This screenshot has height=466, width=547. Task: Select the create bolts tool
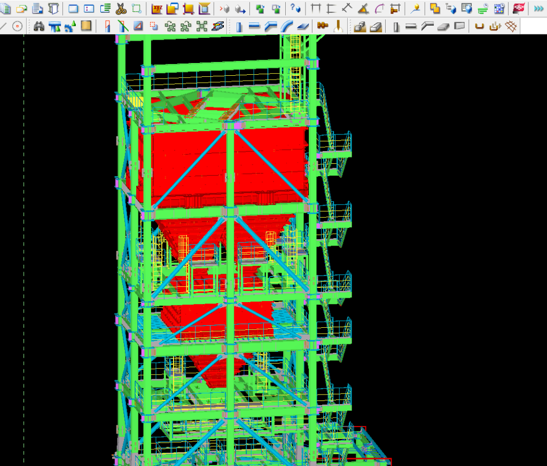pos(323,26)
